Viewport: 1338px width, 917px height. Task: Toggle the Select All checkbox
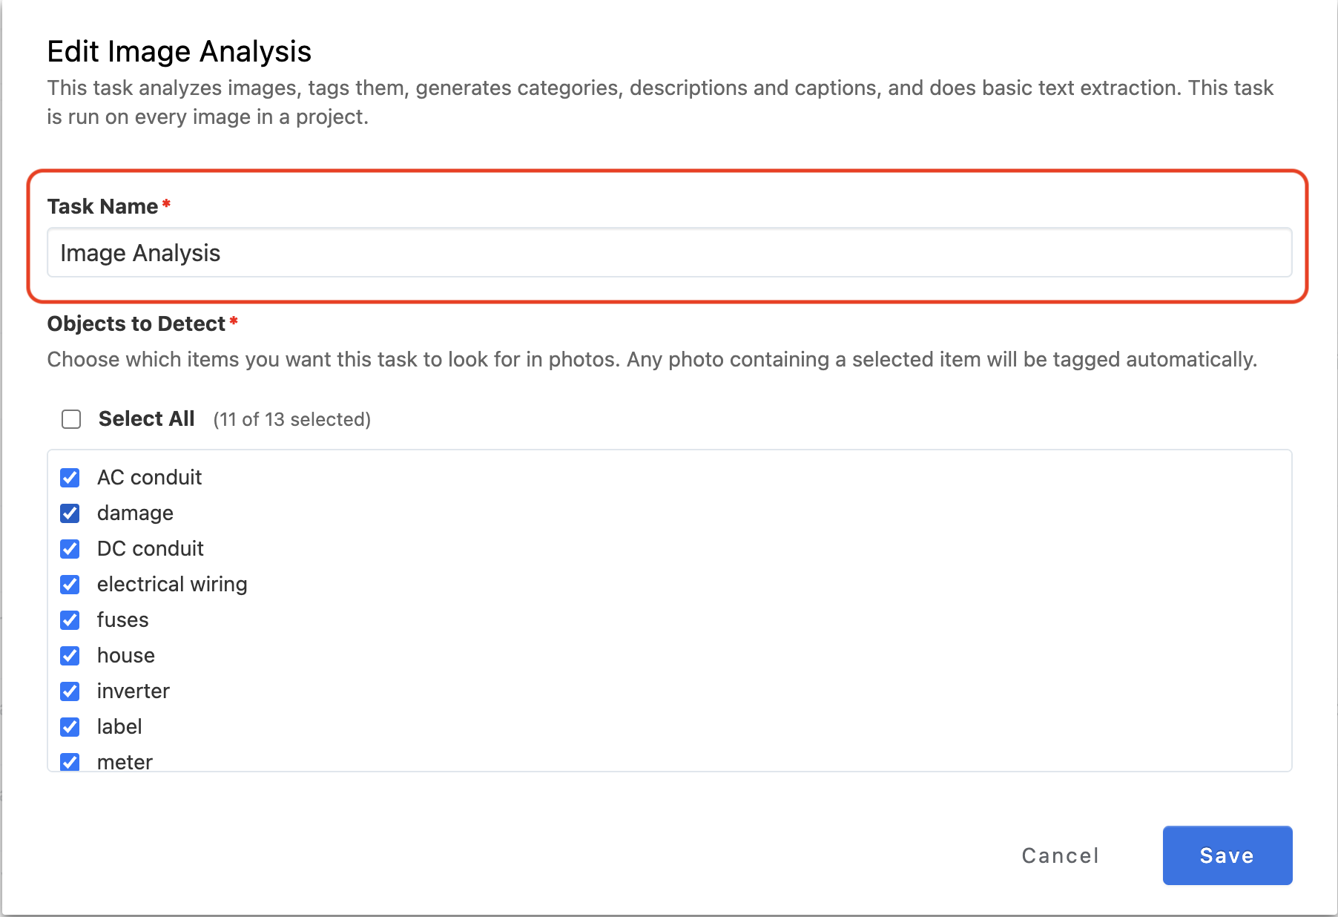[x=71, y=419]
